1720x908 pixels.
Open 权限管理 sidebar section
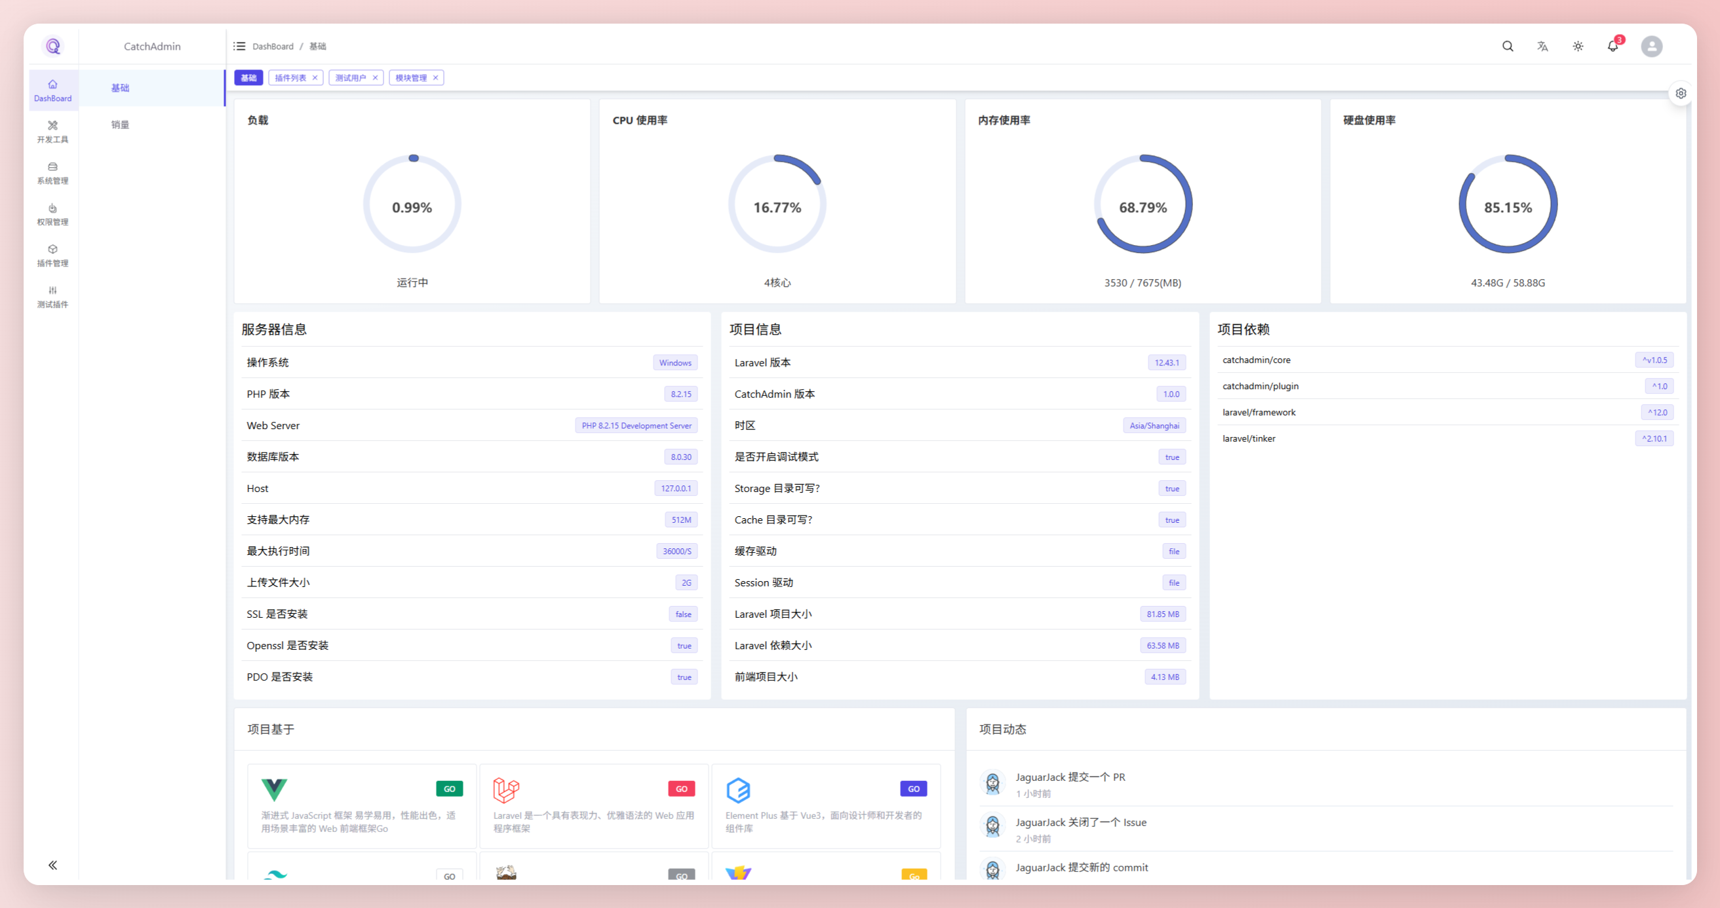tap(52, 214)
